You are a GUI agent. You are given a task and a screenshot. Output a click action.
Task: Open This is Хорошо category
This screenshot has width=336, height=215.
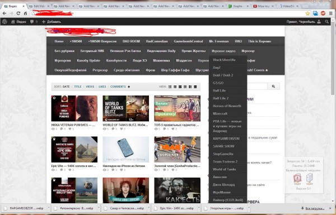pos(259,41)
